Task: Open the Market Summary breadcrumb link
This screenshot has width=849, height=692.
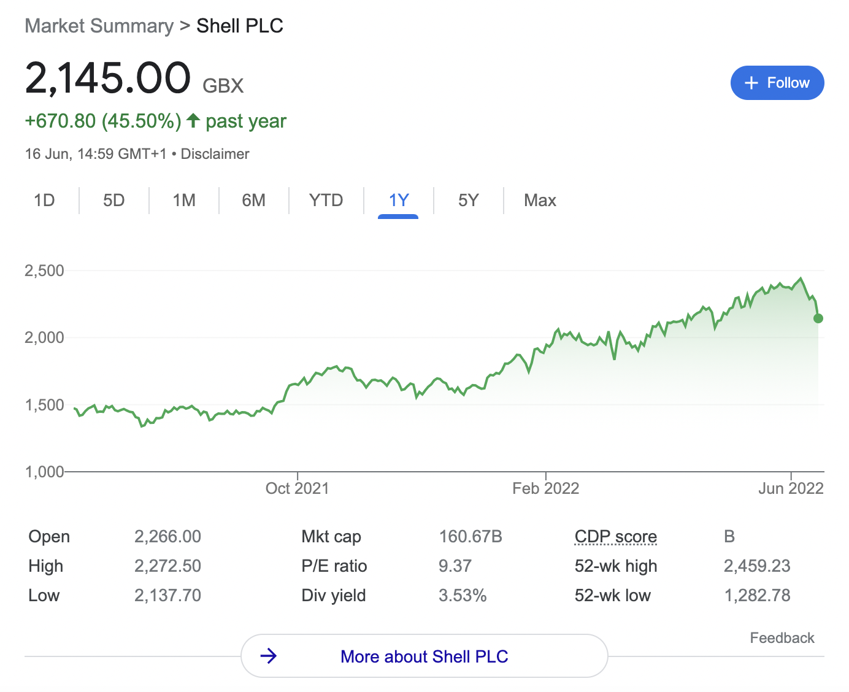Action: point(99,26)
